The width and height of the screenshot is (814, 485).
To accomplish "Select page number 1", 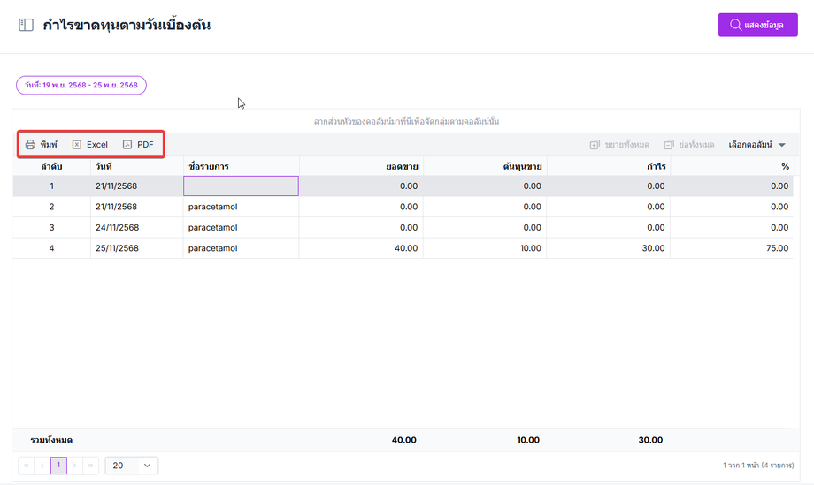I will point(58,465).
